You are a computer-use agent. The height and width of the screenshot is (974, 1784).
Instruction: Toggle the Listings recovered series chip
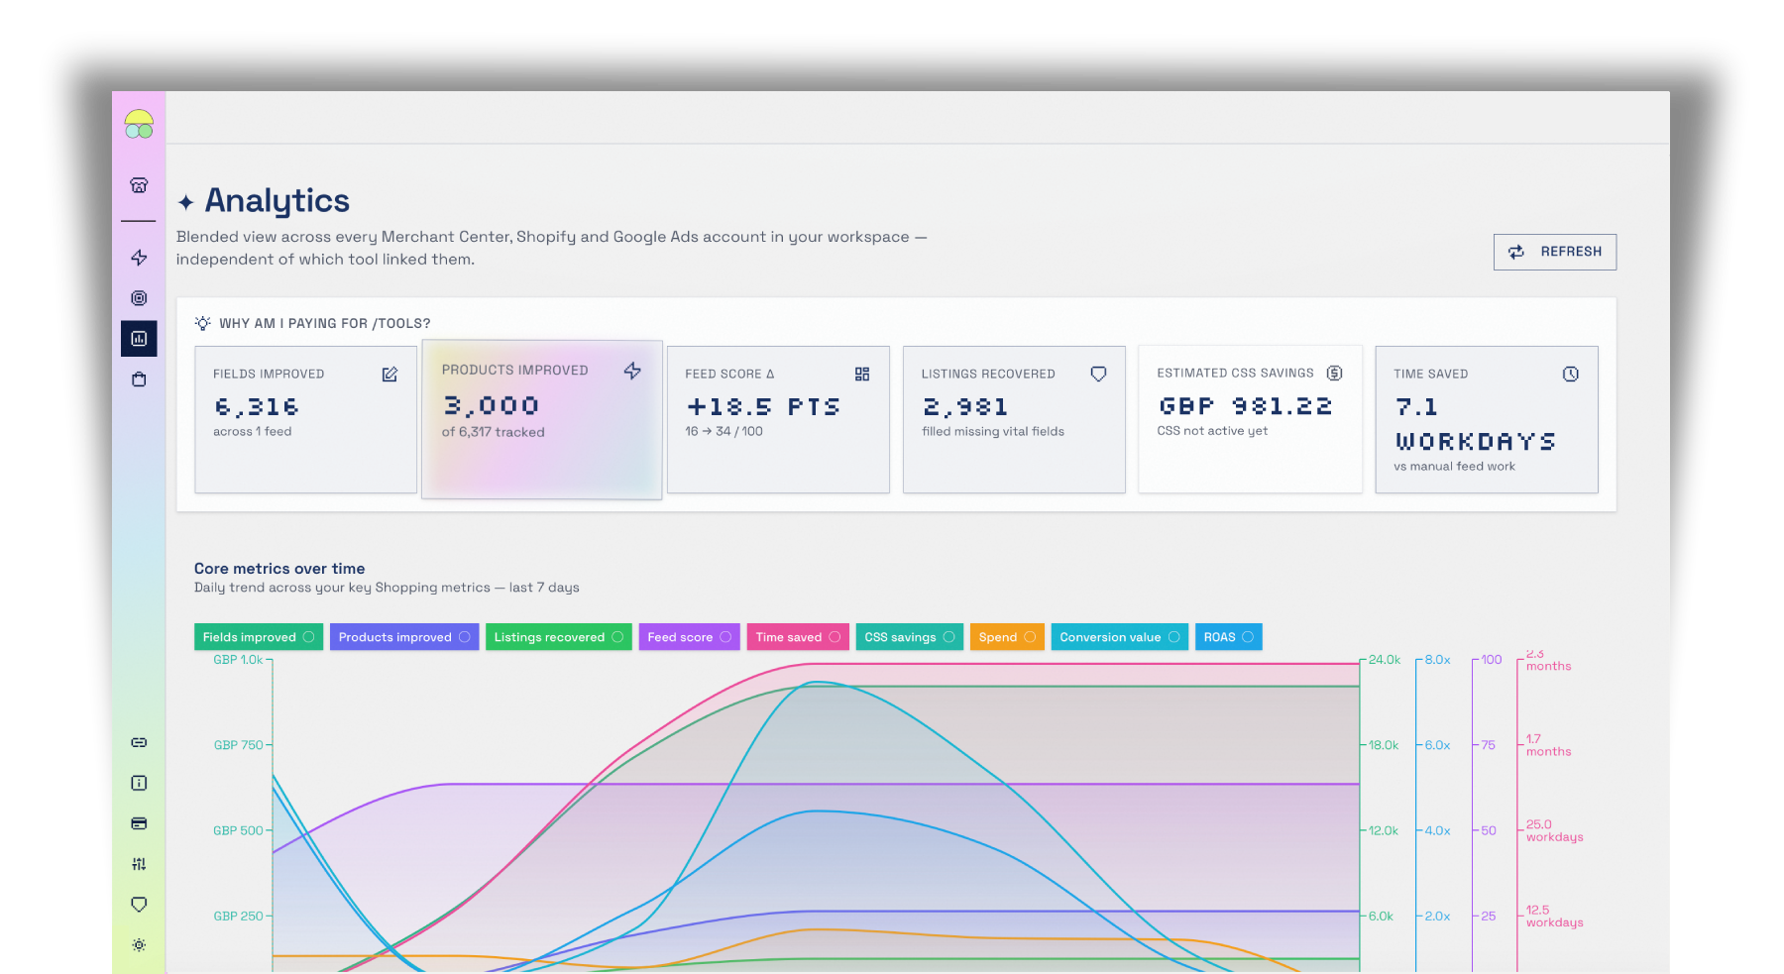coord(559,637)
